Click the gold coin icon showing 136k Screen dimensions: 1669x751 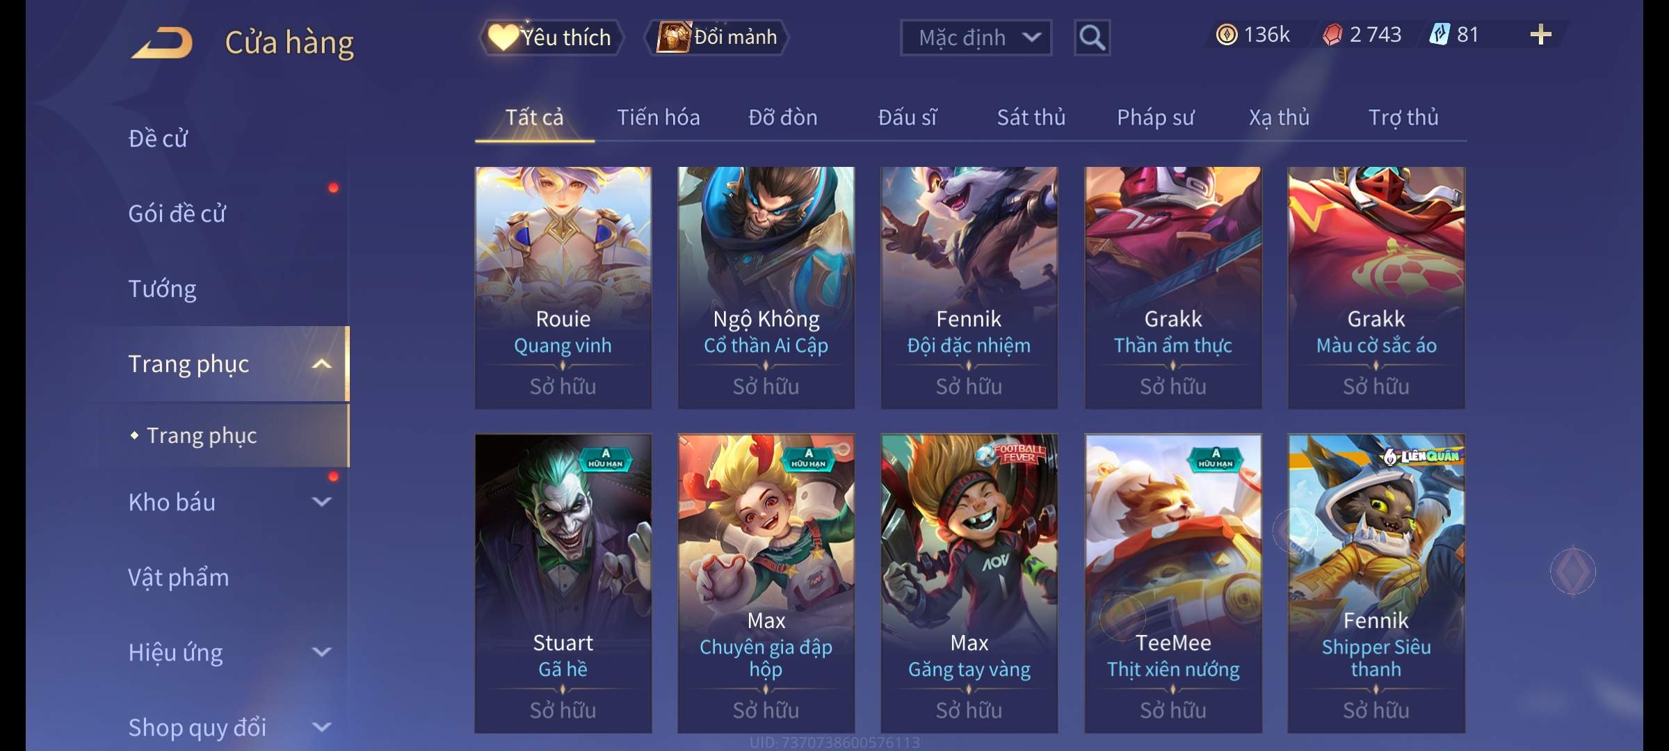pos(1227,35)
